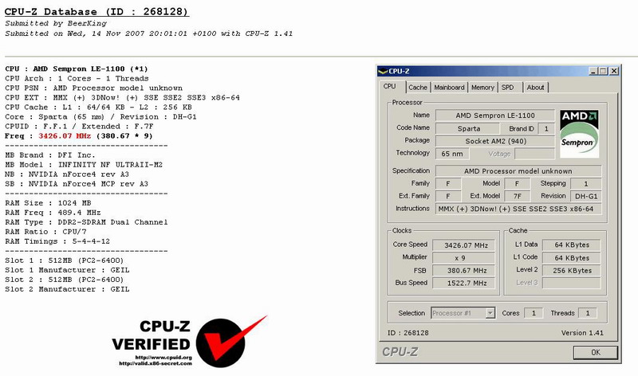Click the Instructions field

[x=518, y=209]
